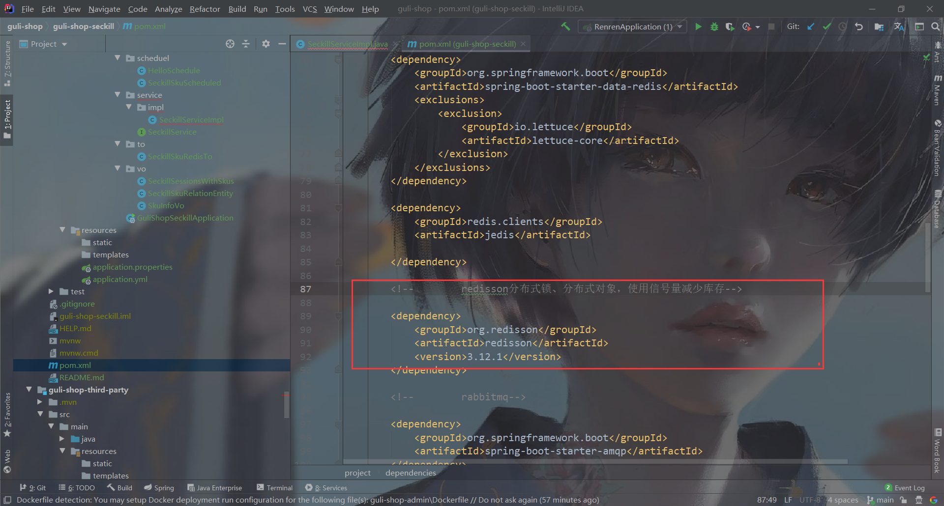This screenshot has width=944, height=506.
Task: Commit changes with Git checkmark icon
Action: (x=827, y=27)
